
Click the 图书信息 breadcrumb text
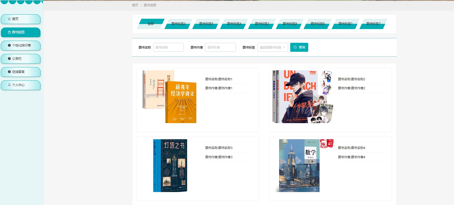(150, 5)
